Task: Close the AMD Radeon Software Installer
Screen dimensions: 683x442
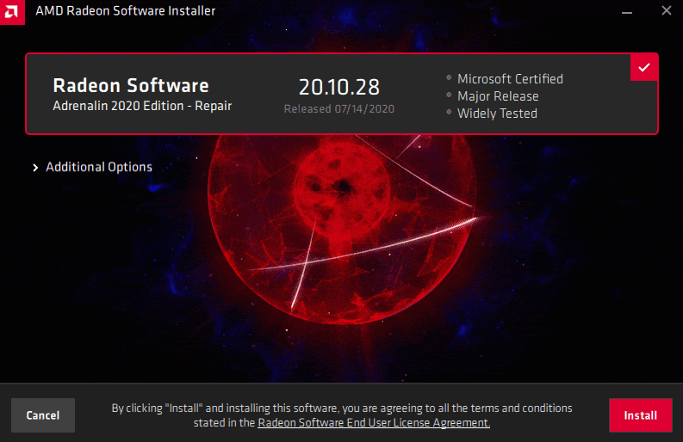Action: tap(667, 10)
